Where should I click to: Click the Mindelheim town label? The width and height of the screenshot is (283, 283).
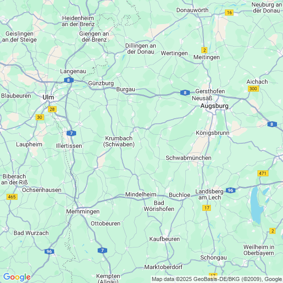[x=141, y=194]
